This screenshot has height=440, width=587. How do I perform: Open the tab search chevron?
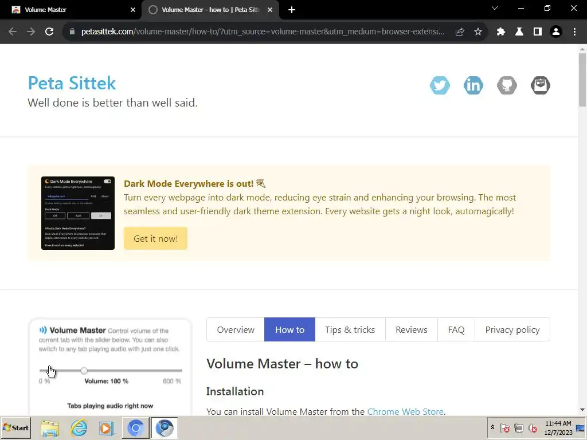point(495,8)
